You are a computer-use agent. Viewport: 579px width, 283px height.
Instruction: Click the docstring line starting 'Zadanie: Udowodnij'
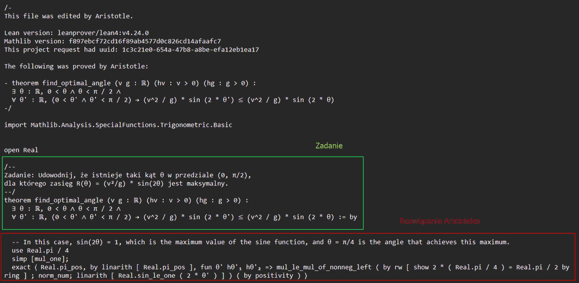128,175
